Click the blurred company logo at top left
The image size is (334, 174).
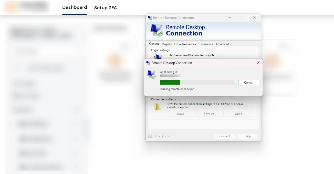[26, 7]
